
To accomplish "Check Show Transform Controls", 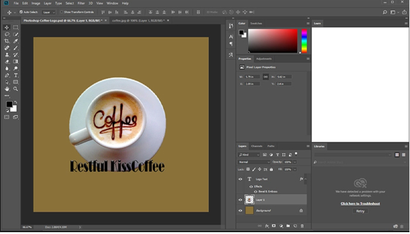I will [63, 11].
